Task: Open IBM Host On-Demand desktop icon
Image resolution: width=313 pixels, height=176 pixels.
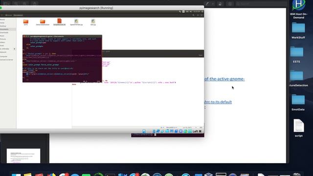Action: [299, 10]
